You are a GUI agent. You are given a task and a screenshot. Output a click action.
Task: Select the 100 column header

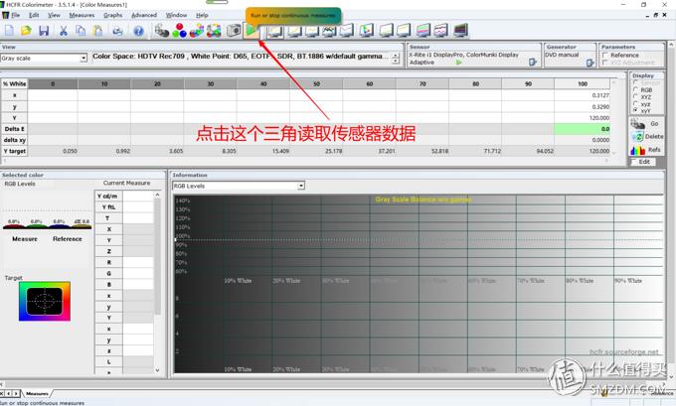pos(582,84)
